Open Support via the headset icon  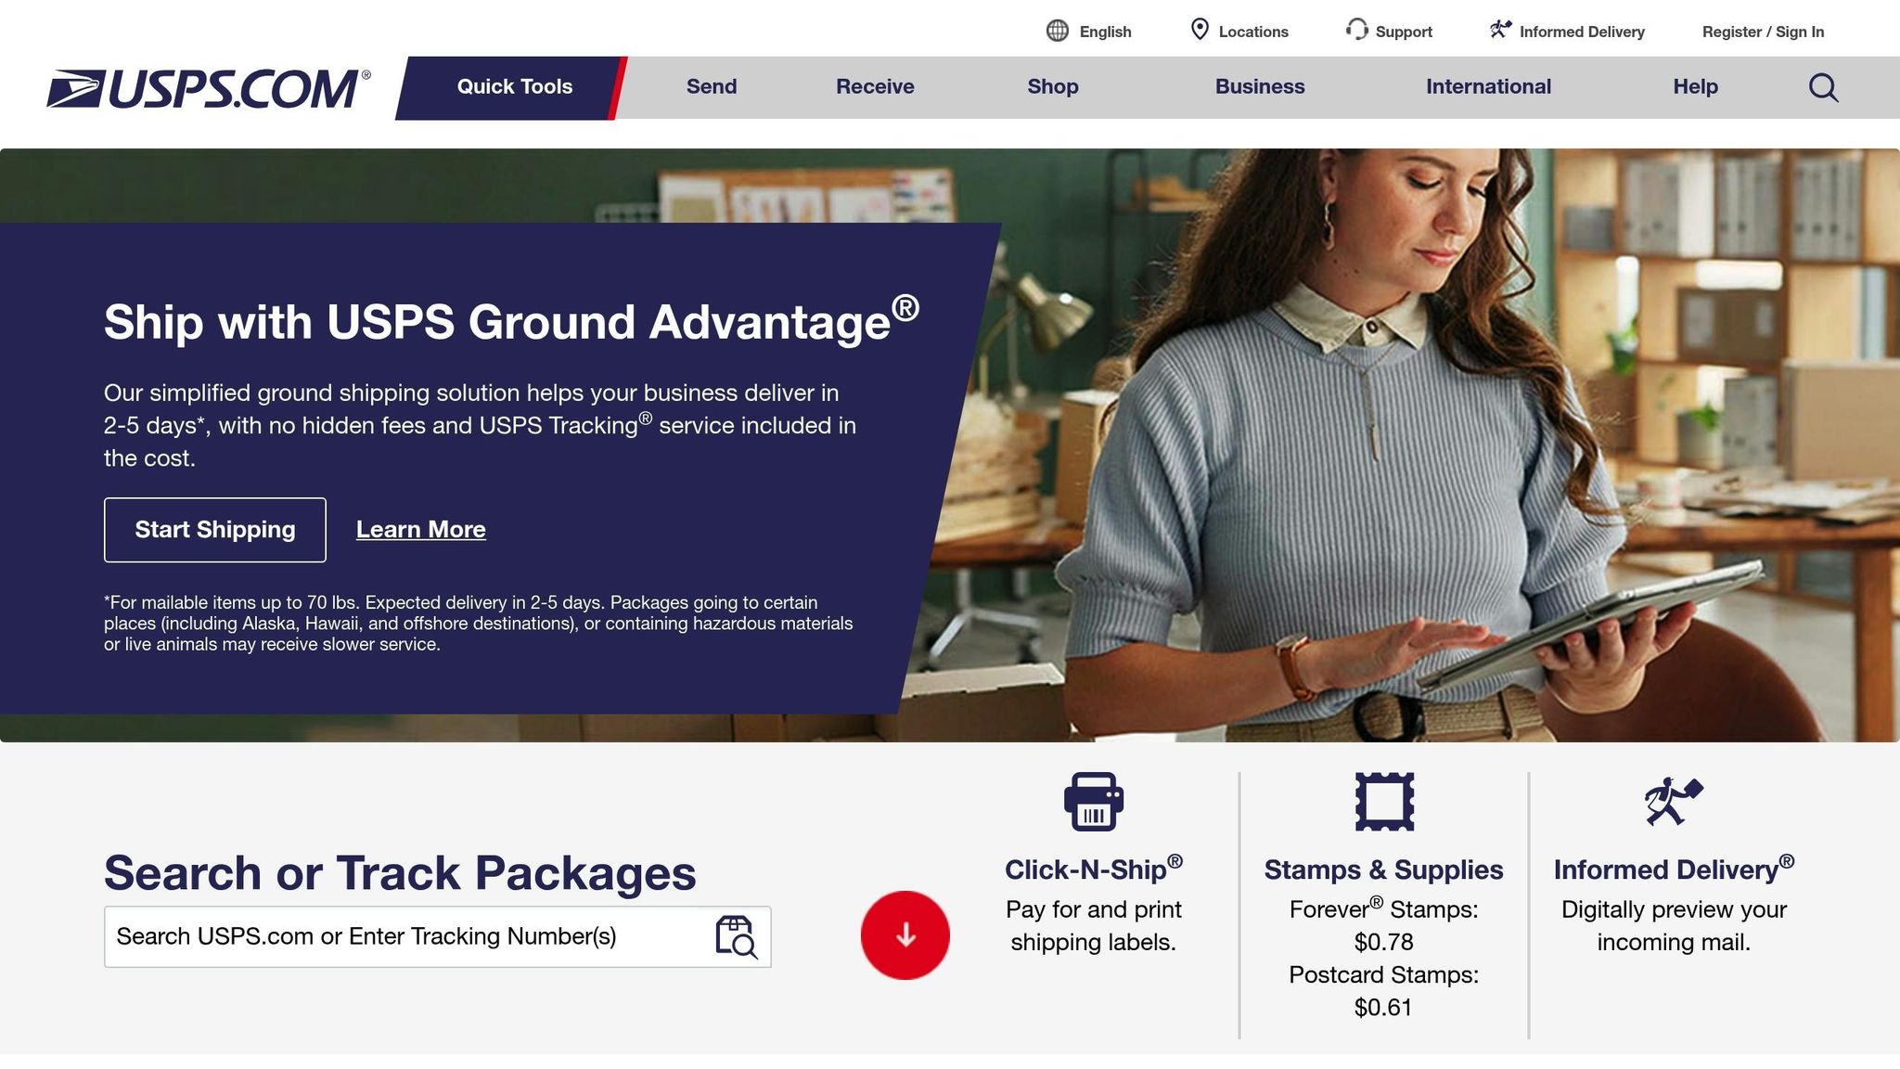[1356, 31]
